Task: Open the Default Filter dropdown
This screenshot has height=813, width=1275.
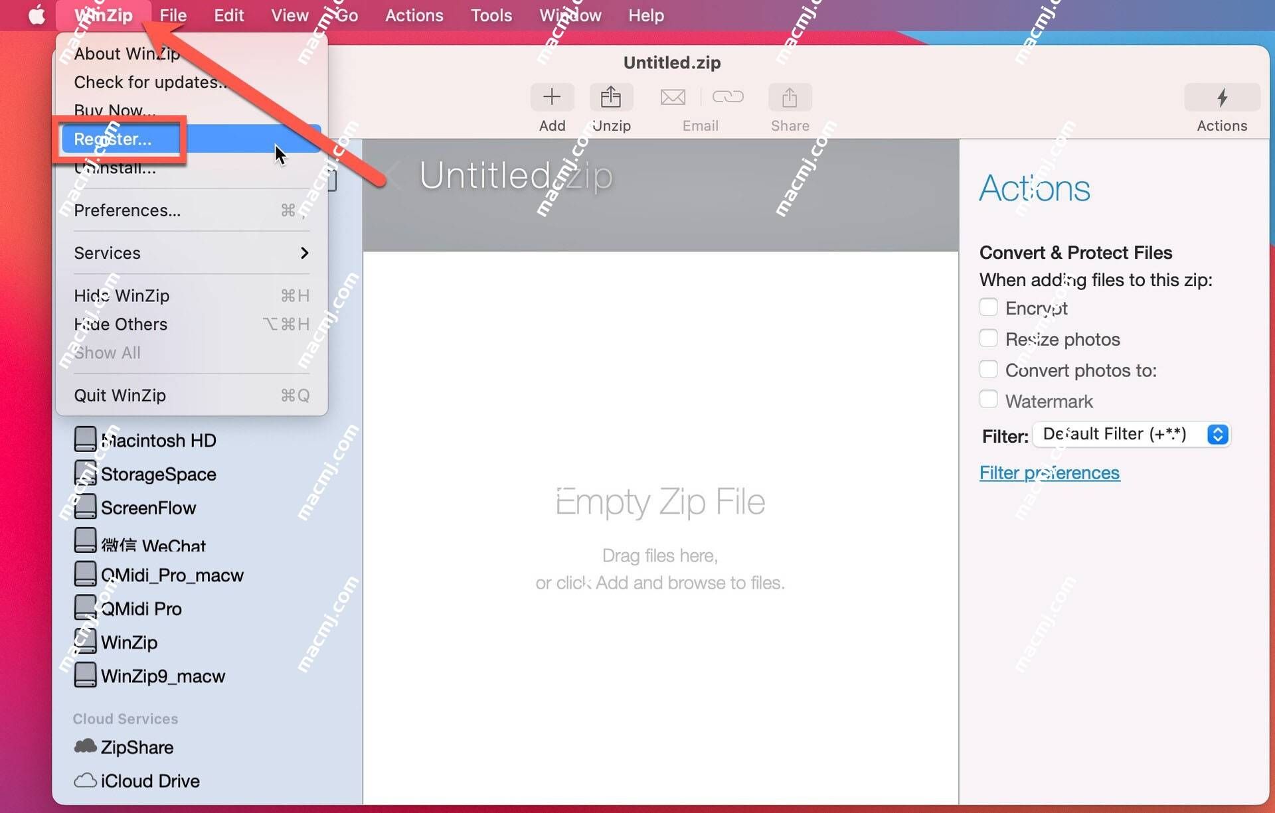Action: pos(1132,435)
